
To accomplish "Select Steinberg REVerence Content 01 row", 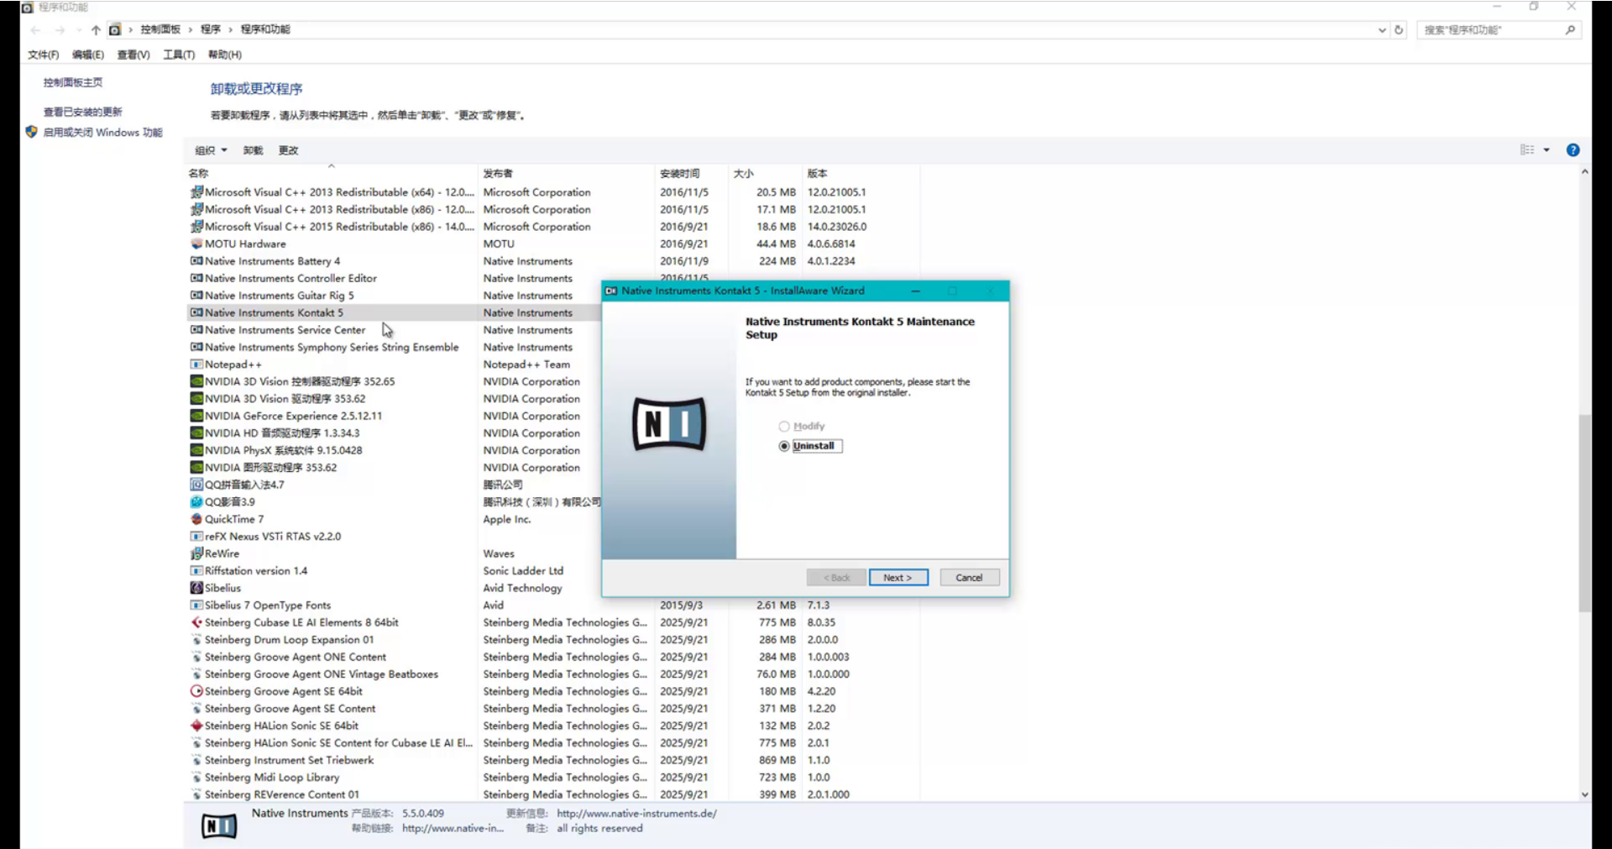I will tap(553, 794).
